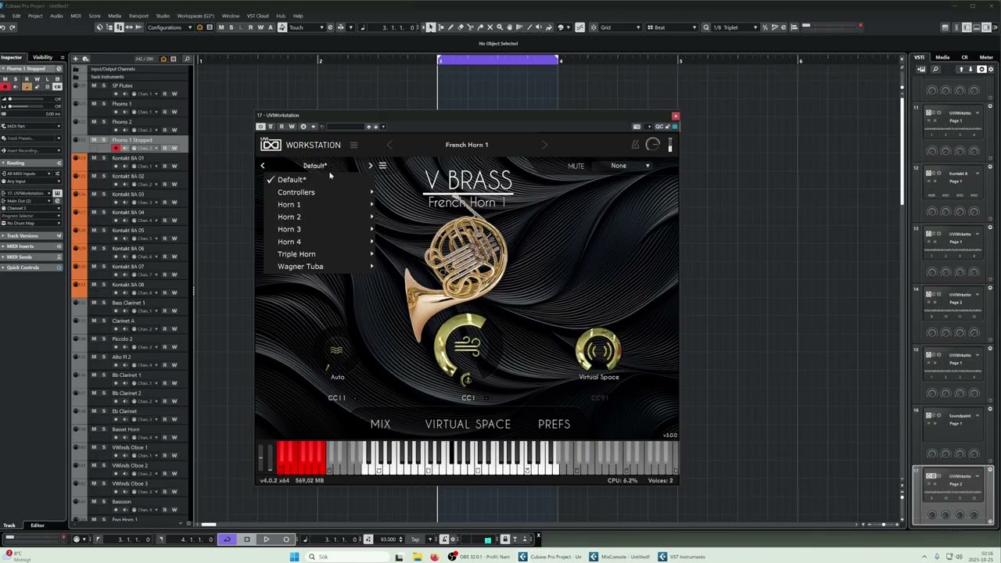1001x563 pixels.
Task: Switch to Media tab in right zone
Action: coord(942,57)
